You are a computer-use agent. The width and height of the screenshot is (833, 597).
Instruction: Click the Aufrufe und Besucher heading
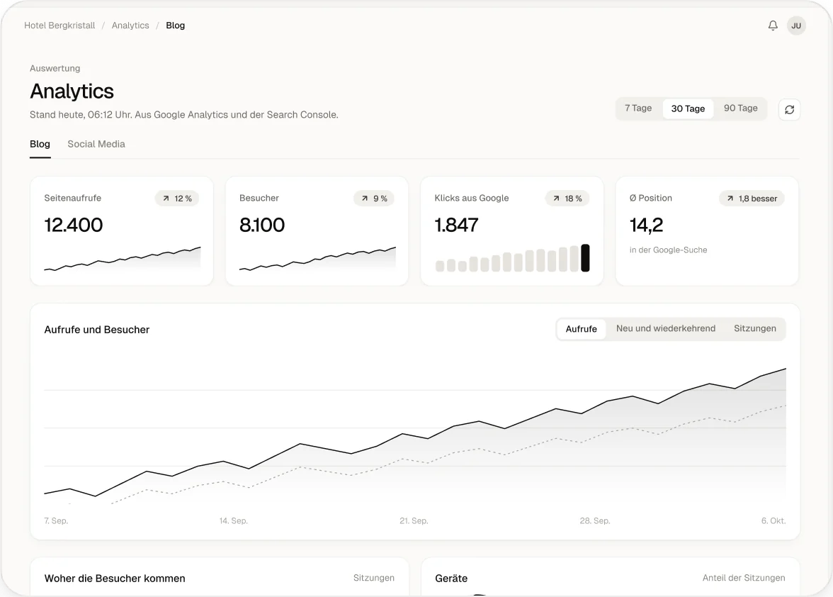(x=96, y=330)
